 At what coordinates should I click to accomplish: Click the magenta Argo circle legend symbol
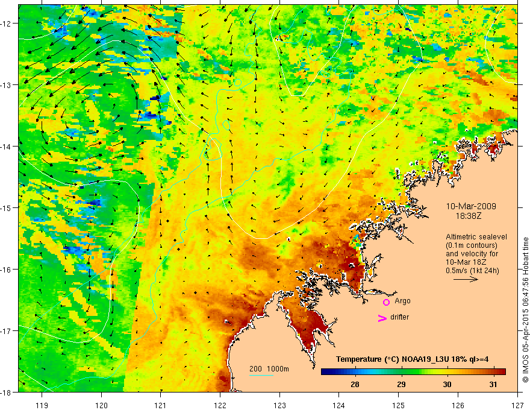click(386, 302)
